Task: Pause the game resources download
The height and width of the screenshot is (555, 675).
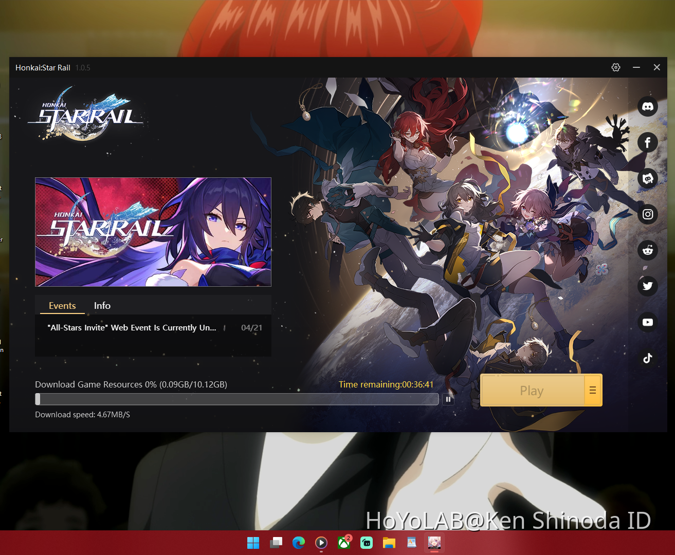Action: point(448,399)
